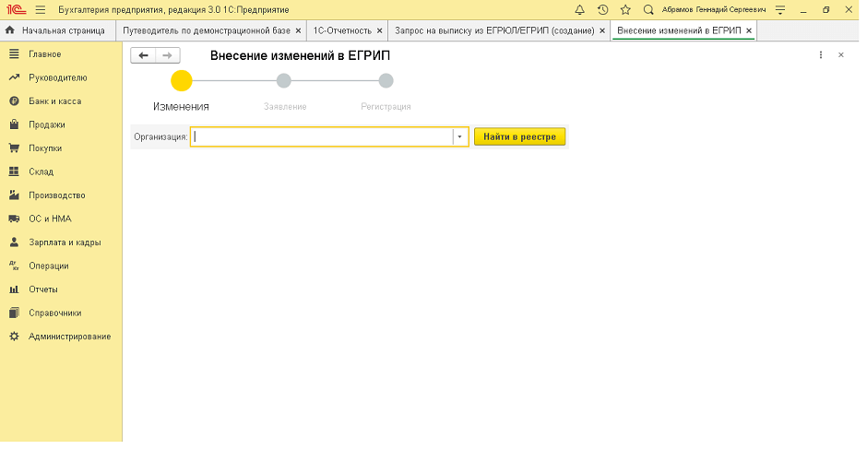The height and width of the screenshot is (449, 867).
Task: Open the 1C logo main menu
Action: pyautogui.click(x=16, y=10)
